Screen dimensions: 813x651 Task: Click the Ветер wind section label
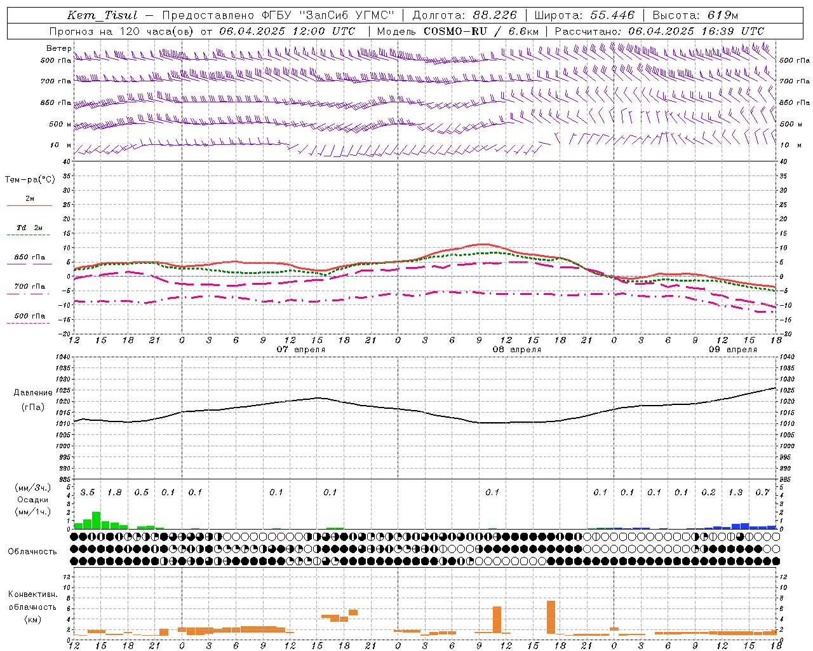pos(58,48)
